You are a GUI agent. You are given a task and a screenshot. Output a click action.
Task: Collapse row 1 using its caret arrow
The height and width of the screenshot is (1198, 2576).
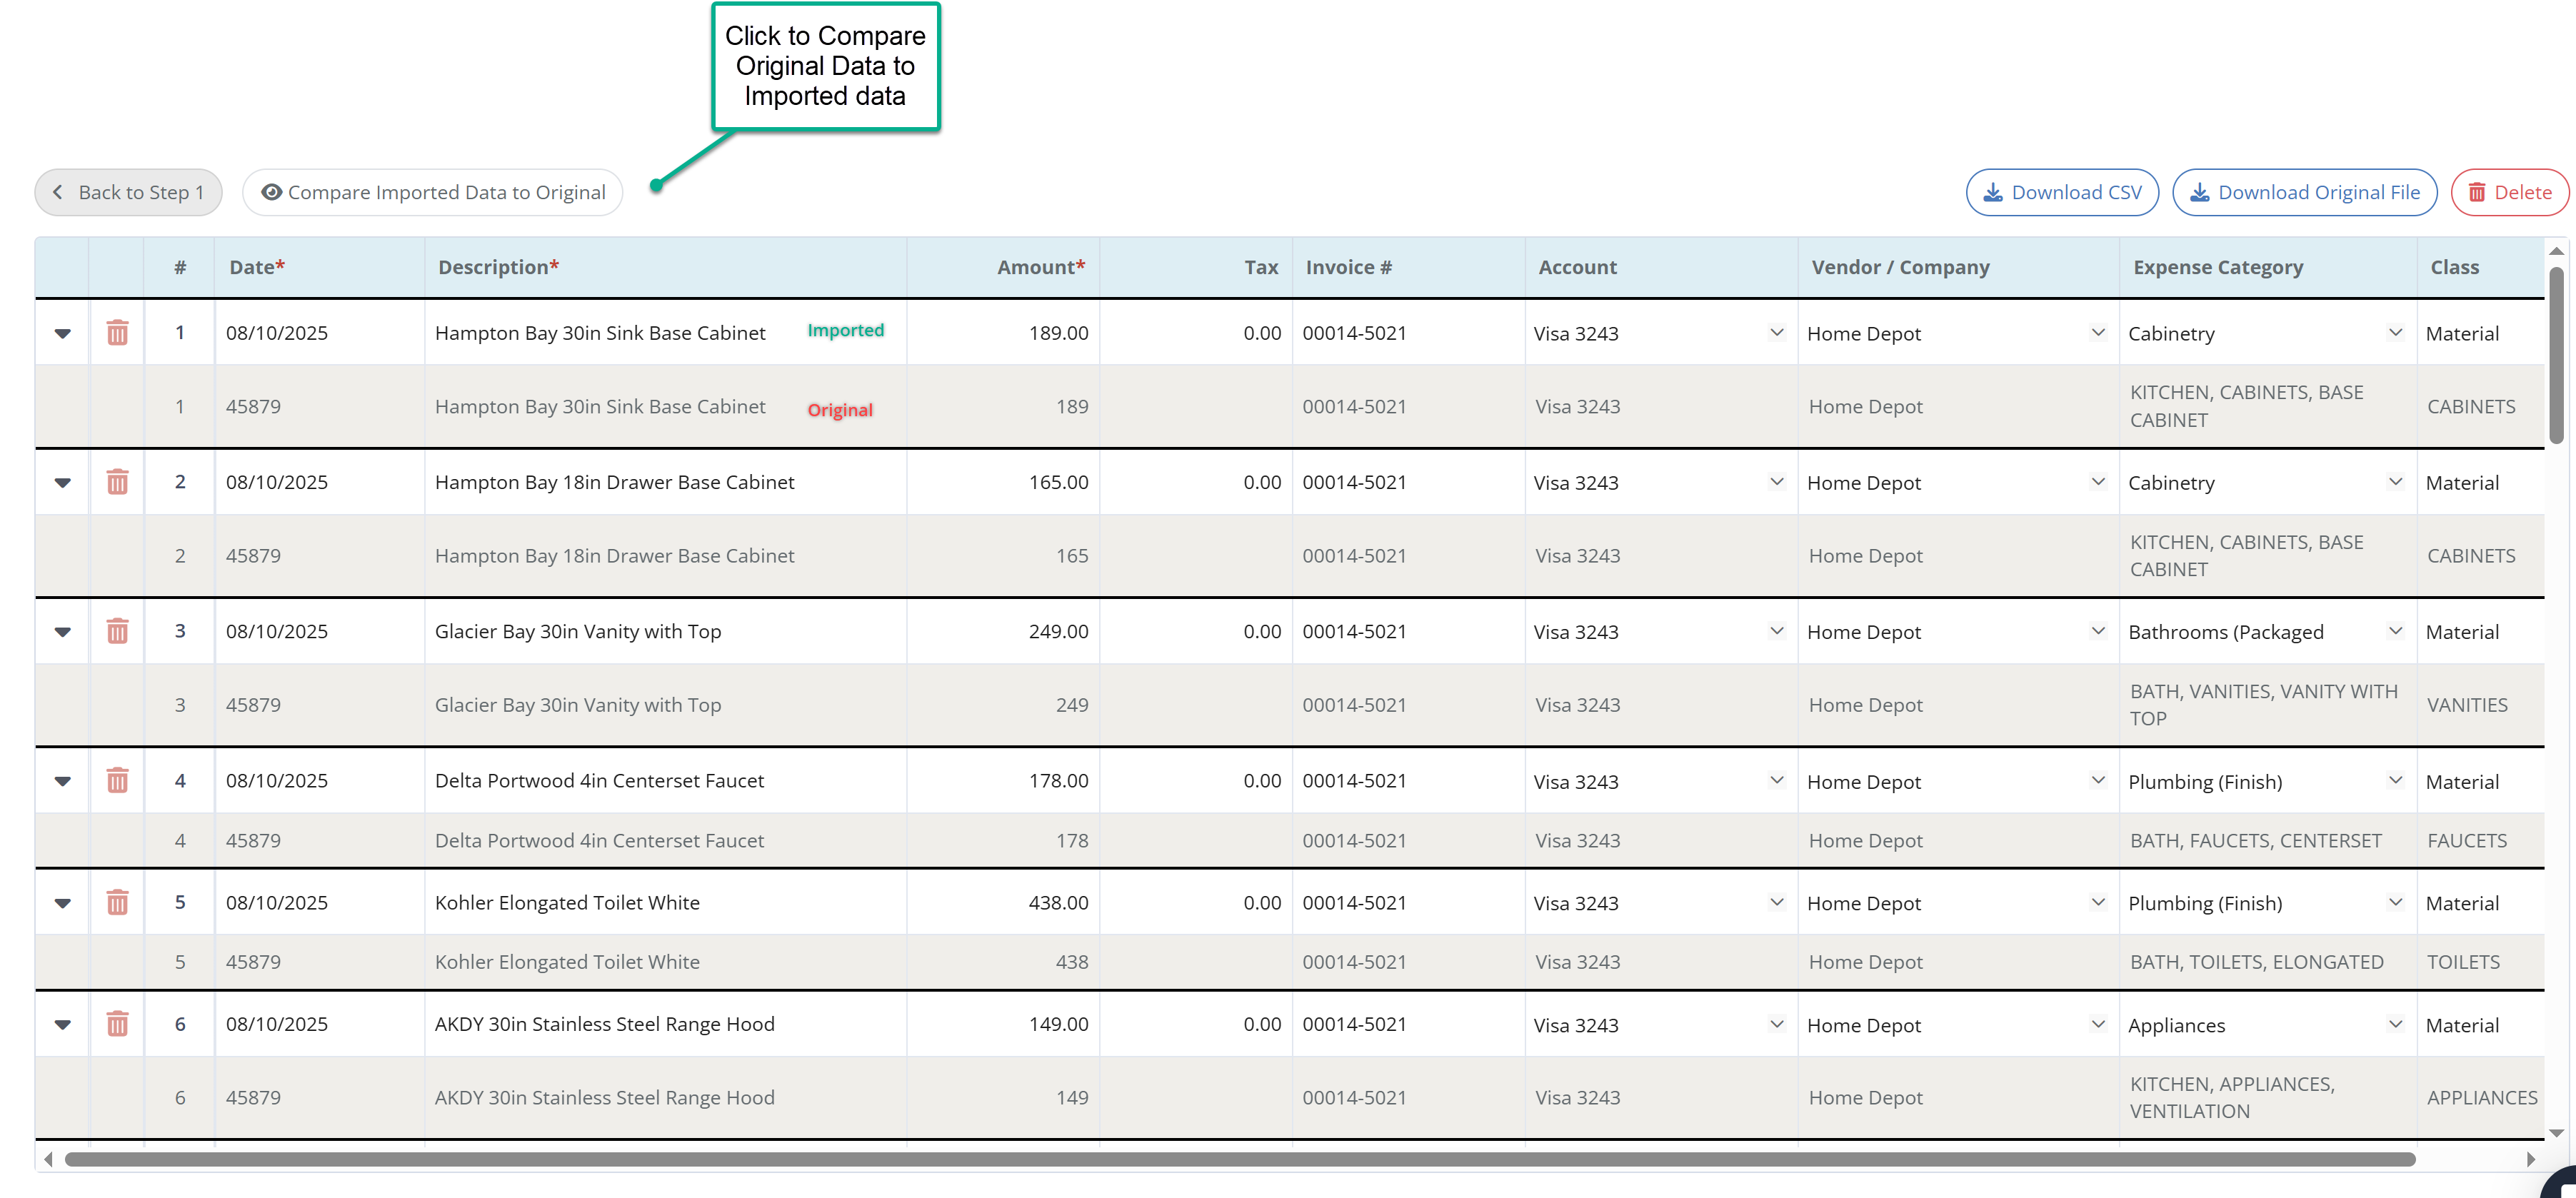click(x=62, y=333)
